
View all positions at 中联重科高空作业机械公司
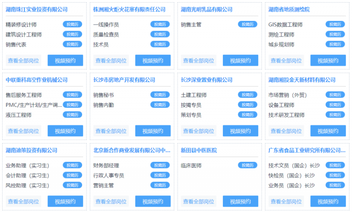point(23,131)
